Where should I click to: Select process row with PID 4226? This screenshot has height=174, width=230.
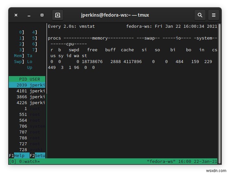tap(27, 103)
